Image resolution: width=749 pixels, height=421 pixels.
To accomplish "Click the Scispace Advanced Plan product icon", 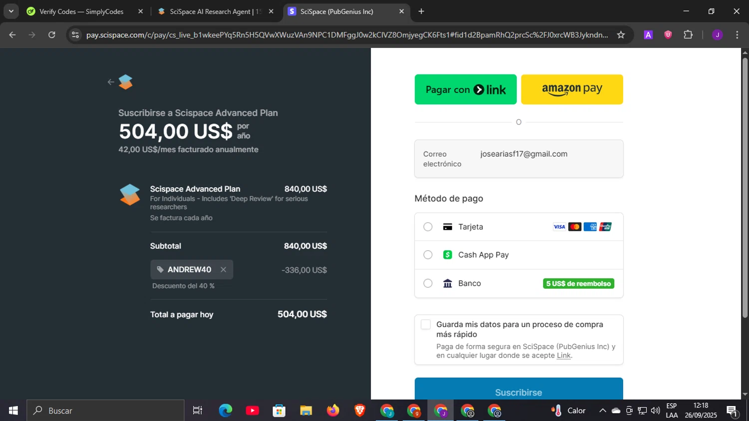I will click(130, 195).
